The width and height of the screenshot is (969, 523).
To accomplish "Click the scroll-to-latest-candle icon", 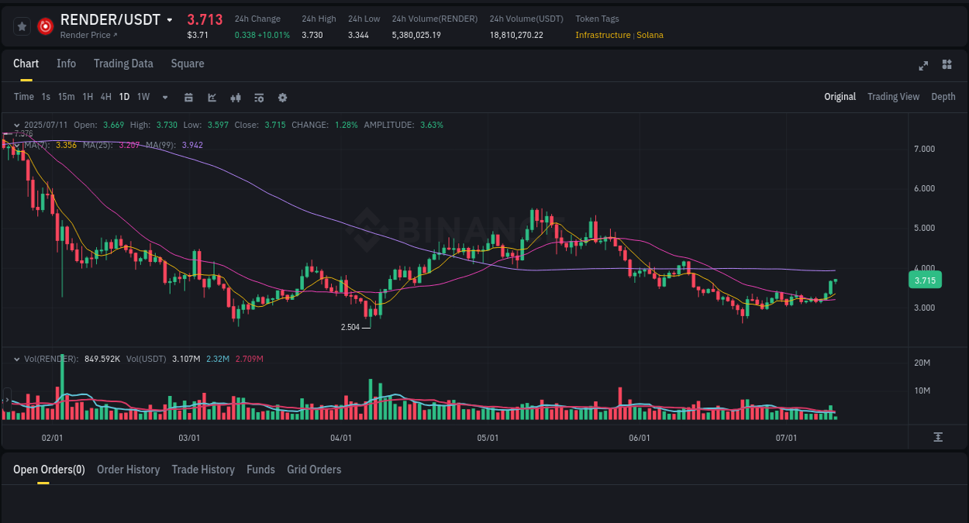I will click(x=938, y=437).
